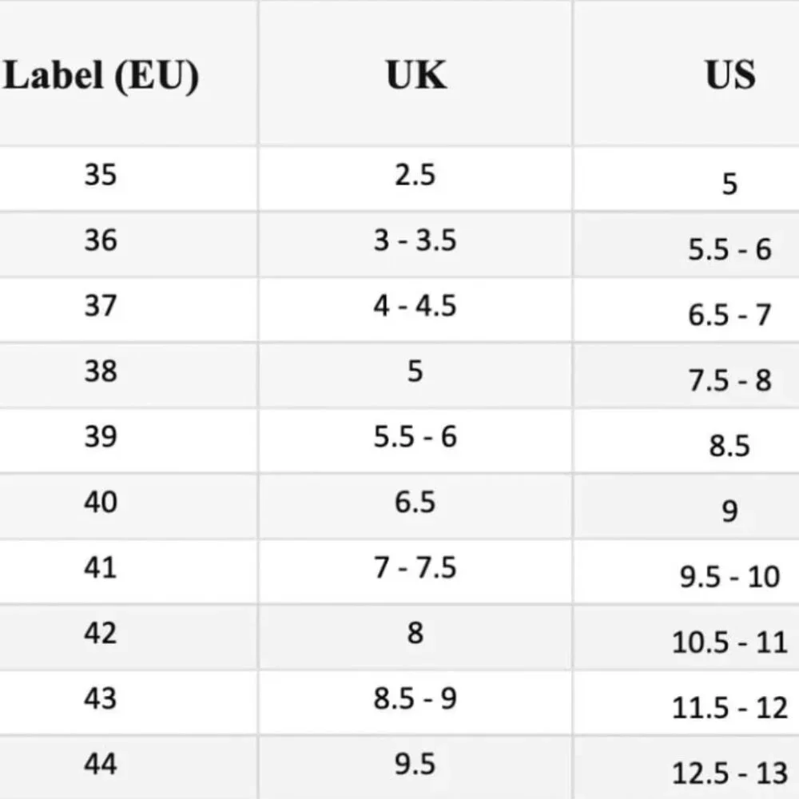The height and width of the screenshot is (799, 799).
Task: Select EU size 42 cell
Action: click(129, 638)
